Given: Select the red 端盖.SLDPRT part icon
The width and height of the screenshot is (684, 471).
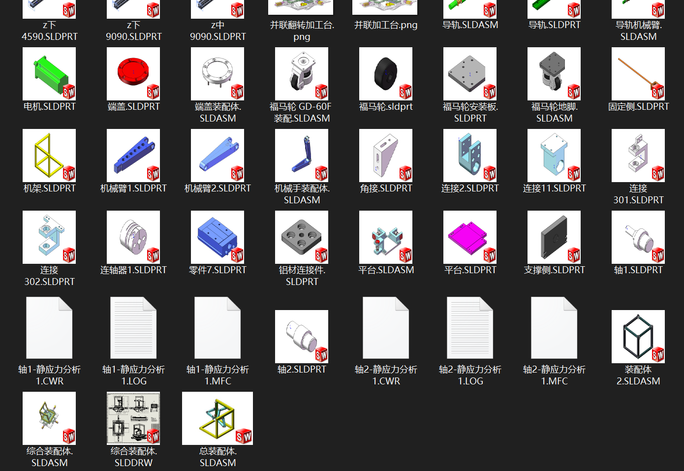Looking at the screenshot, I should [133, 74].
